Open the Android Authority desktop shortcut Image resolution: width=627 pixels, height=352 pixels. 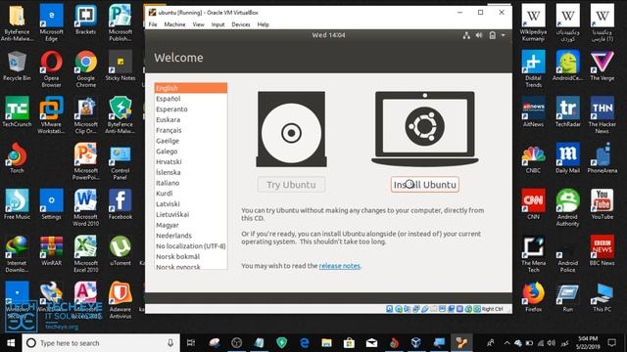(568, 207)
